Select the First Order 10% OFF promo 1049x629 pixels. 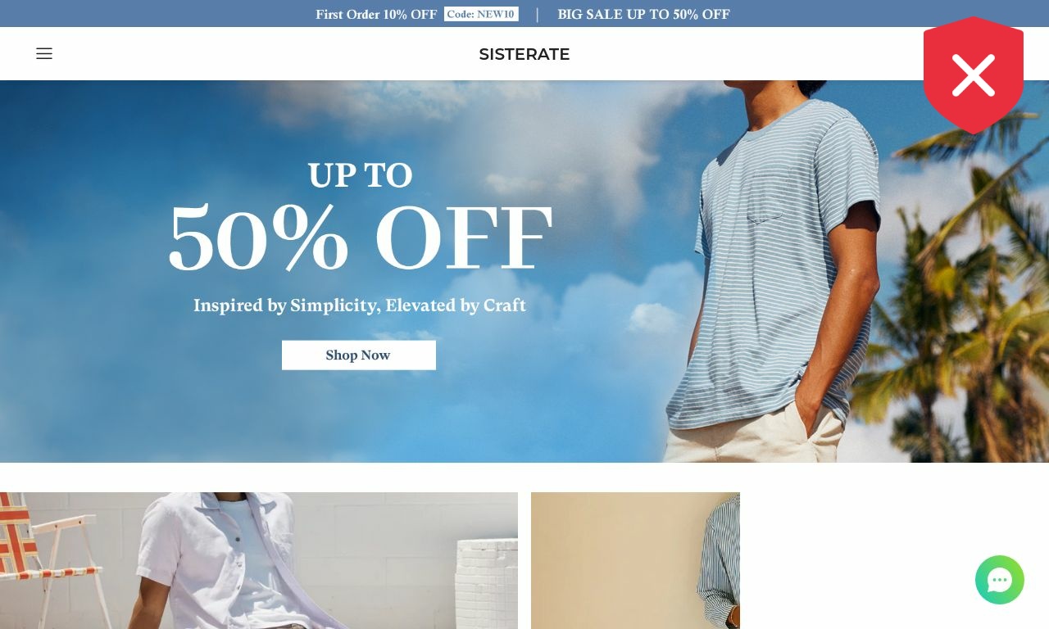[x=376, y=14]
